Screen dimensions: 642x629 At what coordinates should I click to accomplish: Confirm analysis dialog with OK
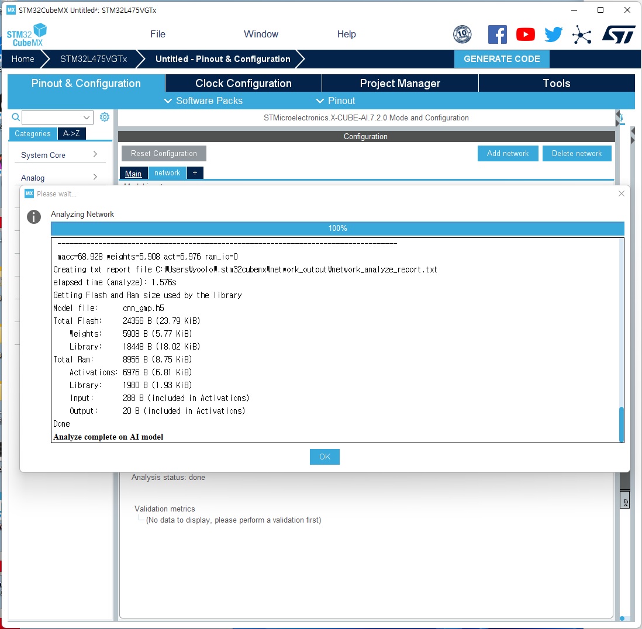point(325,457)
